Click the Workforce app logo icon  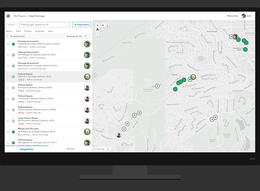coord(8,16)
